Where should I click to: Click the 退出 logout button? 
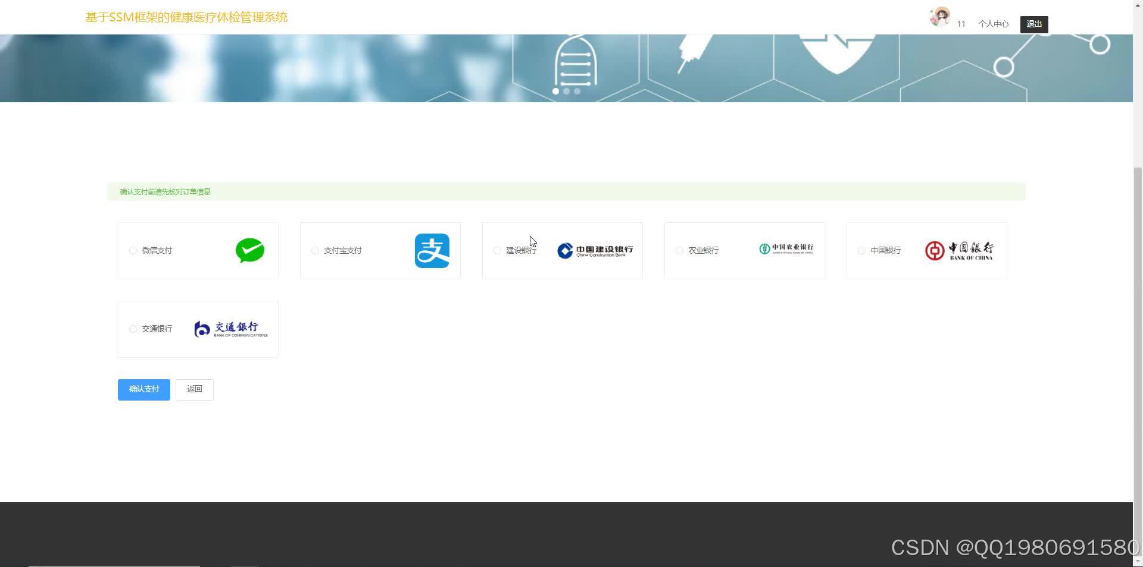tap(1034, 24)
